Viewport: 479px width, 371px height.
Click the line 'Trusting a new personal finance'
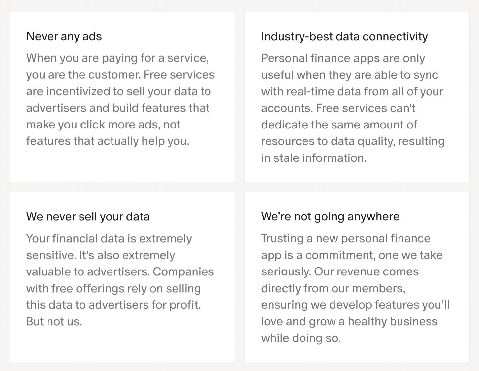345,238
